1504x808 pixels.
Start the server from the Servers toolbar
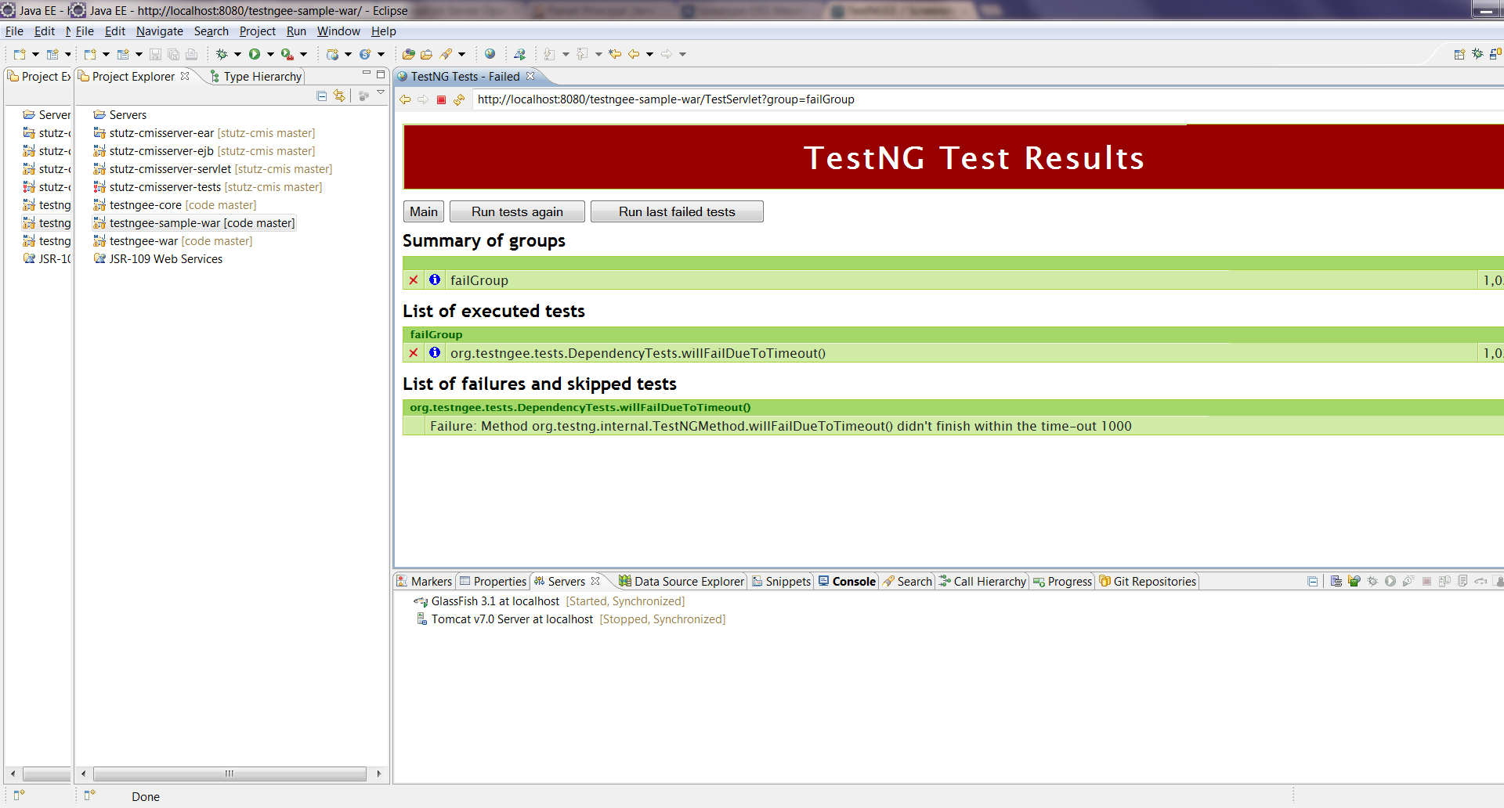(x=1390, y=581)
